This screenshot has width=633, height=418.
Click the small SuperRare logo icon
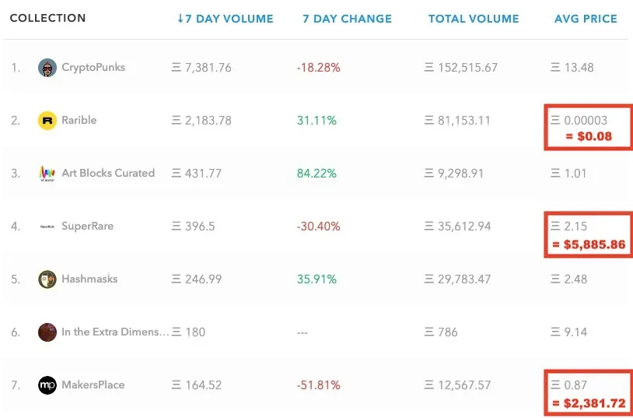pos(47,227)
